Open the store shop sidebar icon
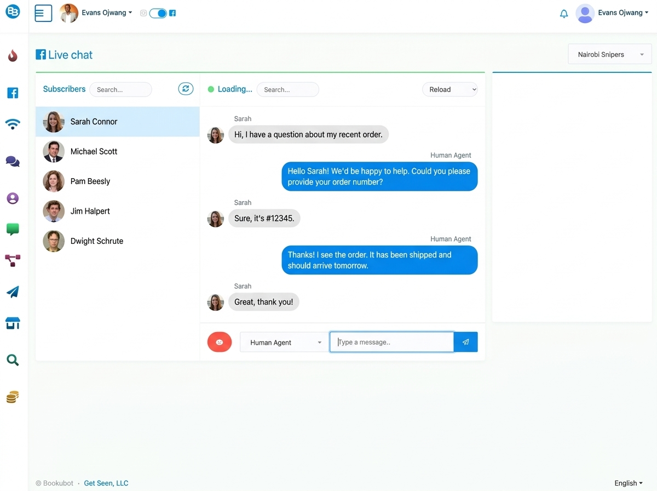The width and height of the screenshot is (657, 491). click(x=13, y=323)
